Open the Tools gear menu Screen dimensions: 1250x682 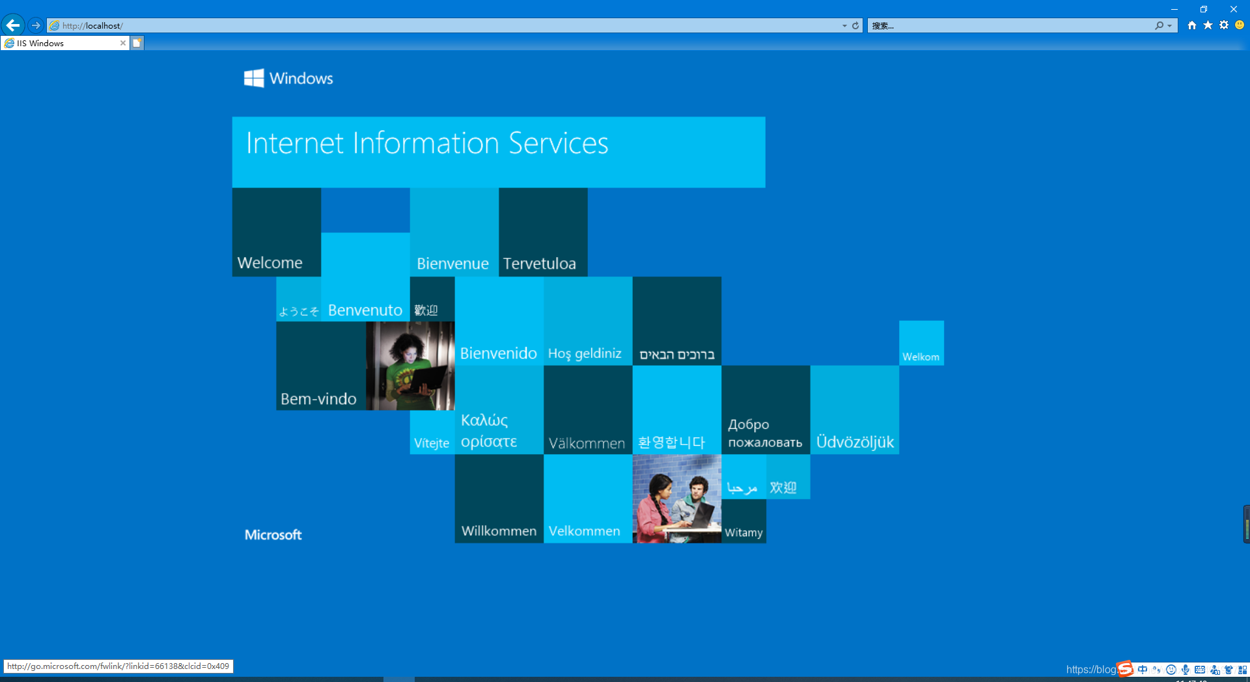[x=1224, y=25]
